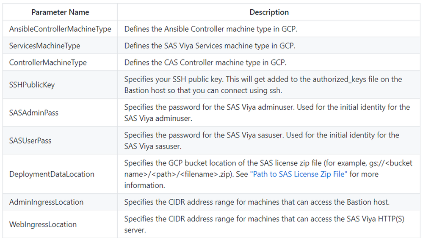Select the ControllerMachineType parameter cell

(48, 62)
